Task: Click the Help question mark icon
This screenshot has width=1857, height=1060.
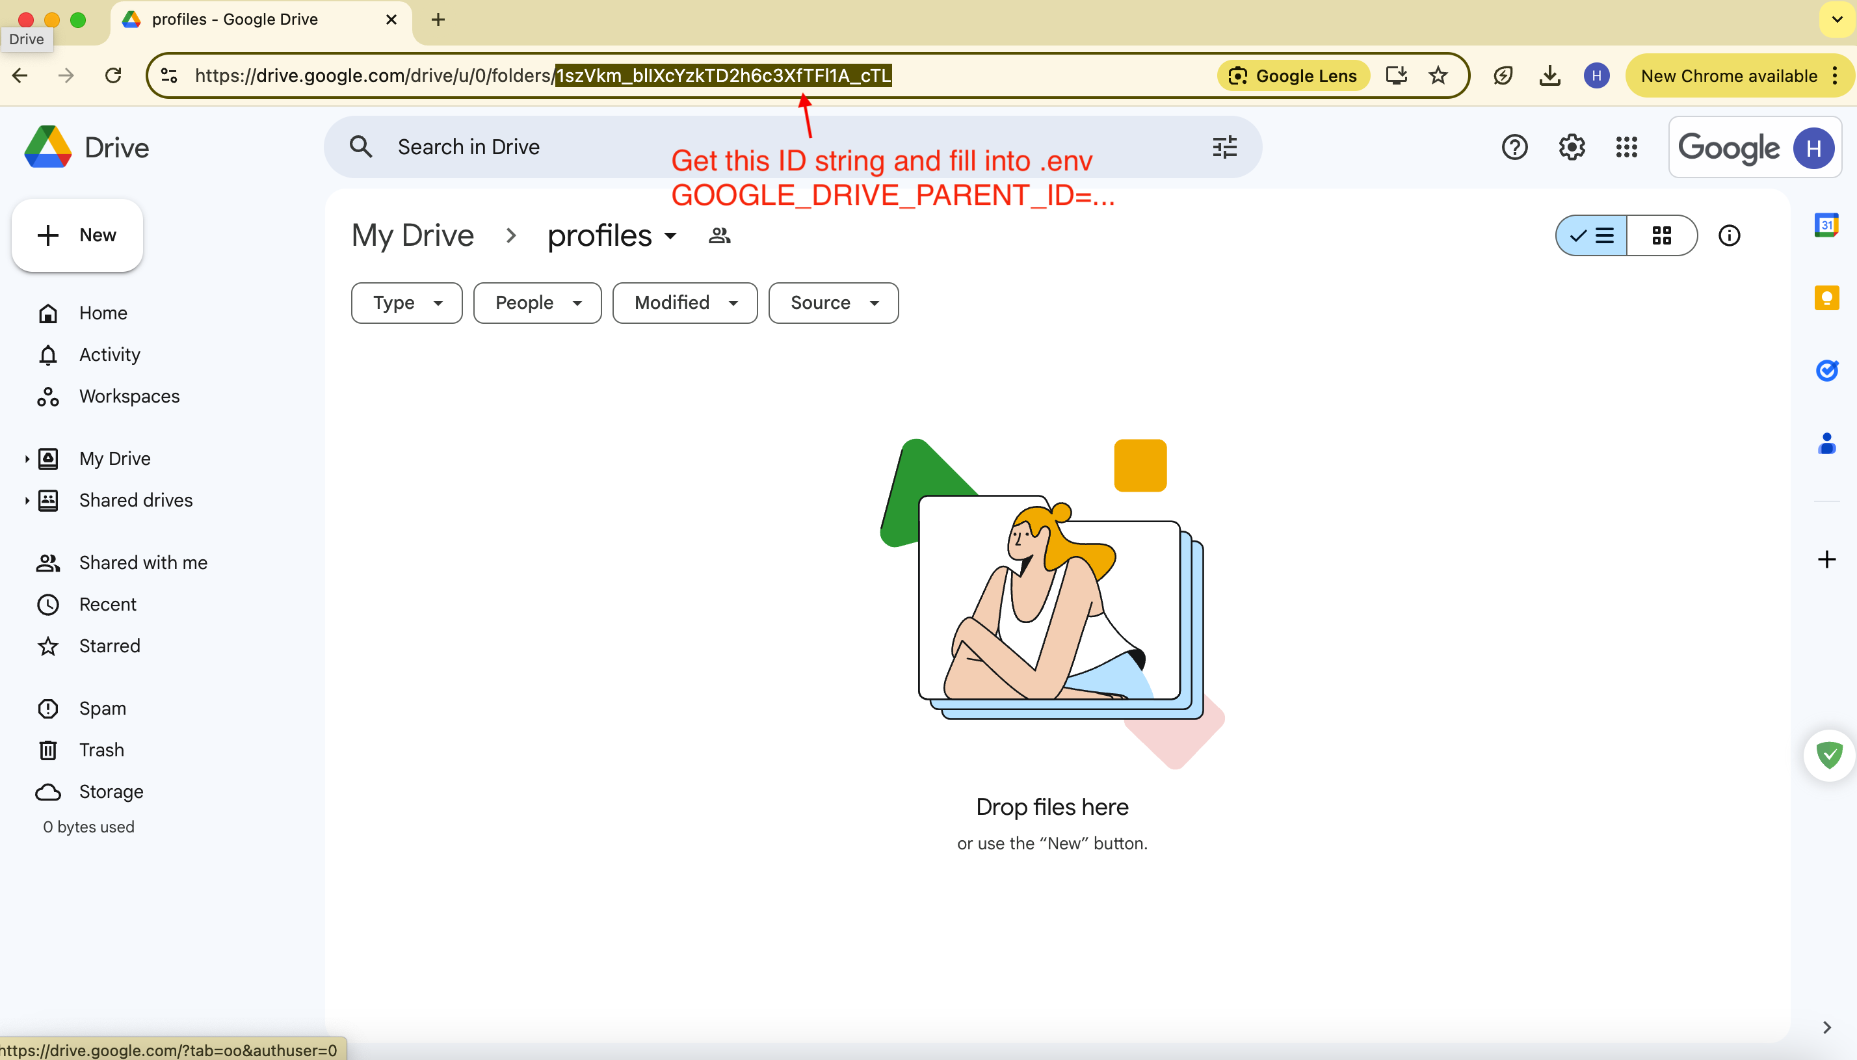Action: (x=1514, y=147)
